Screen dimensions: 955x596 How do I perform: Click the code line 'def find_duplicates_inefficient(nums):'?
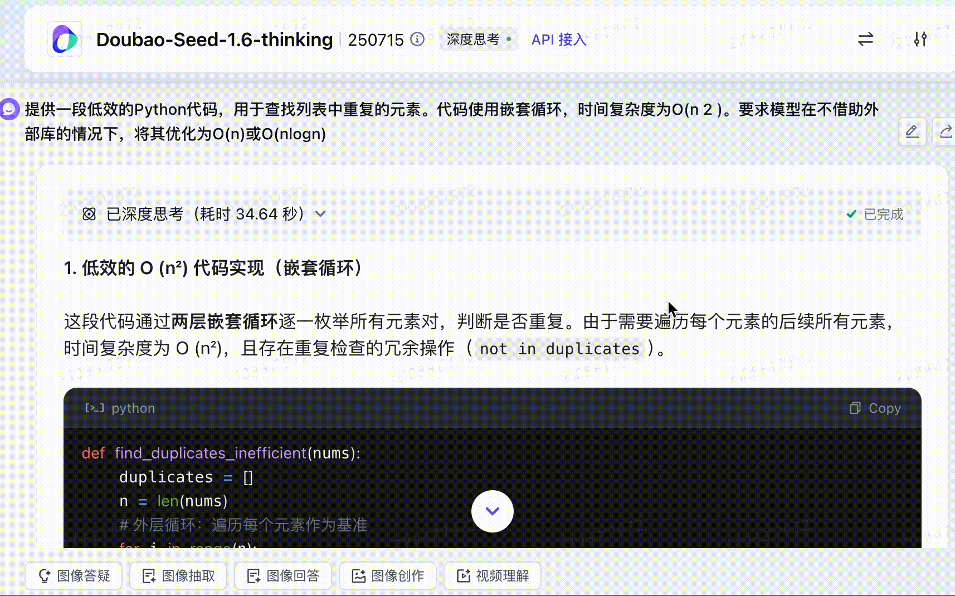pyautogui.click(x=221, y=453)
